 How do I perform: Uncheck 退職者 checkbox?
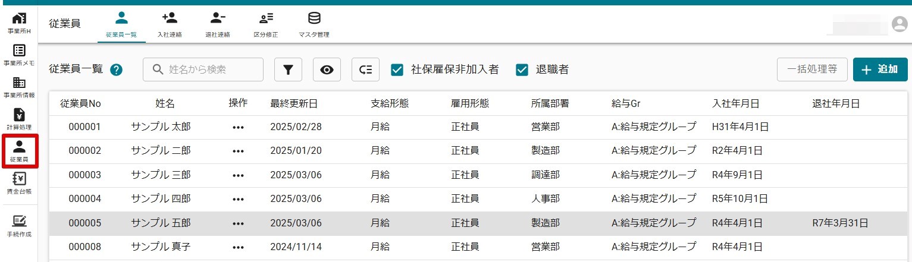tap(522, 70)
